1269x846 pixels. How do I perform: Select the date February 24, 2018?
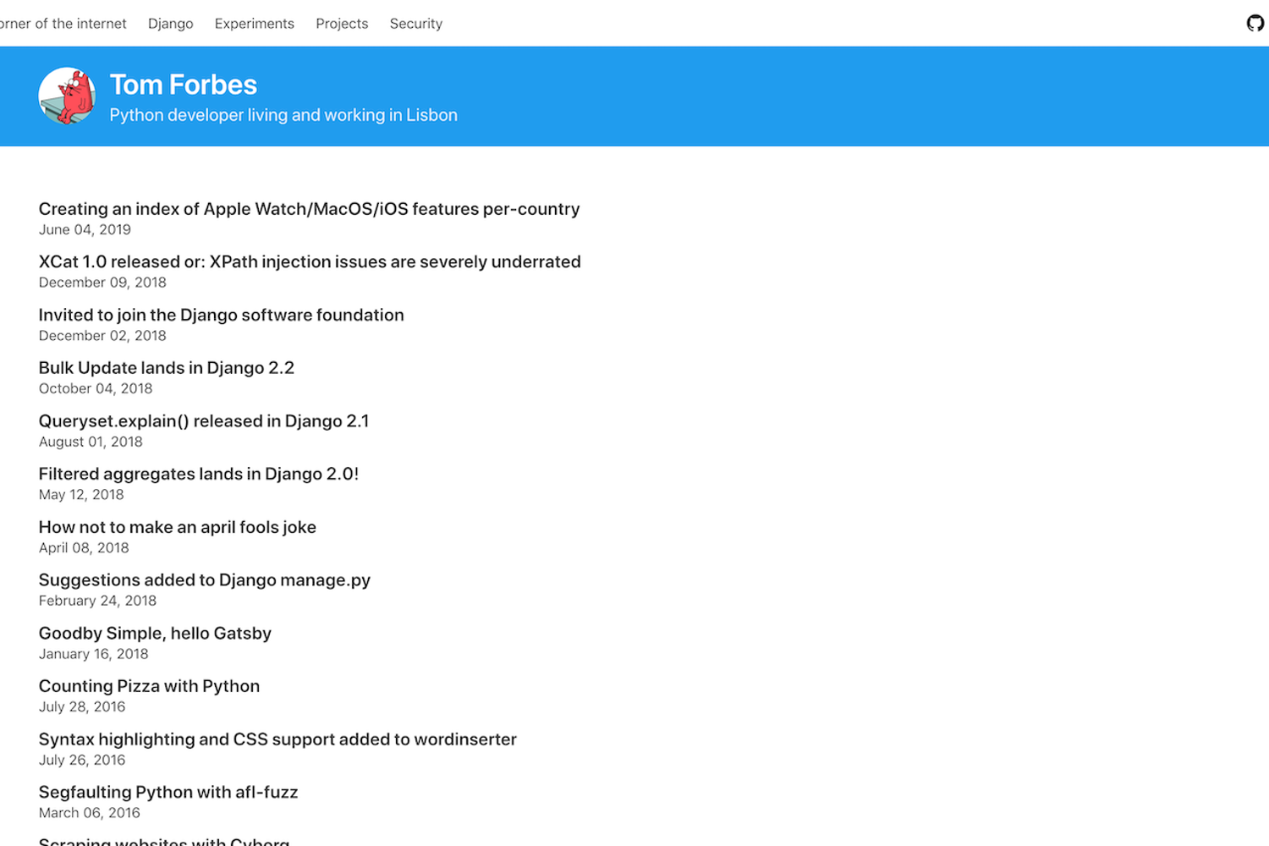(x=97, y=601)
